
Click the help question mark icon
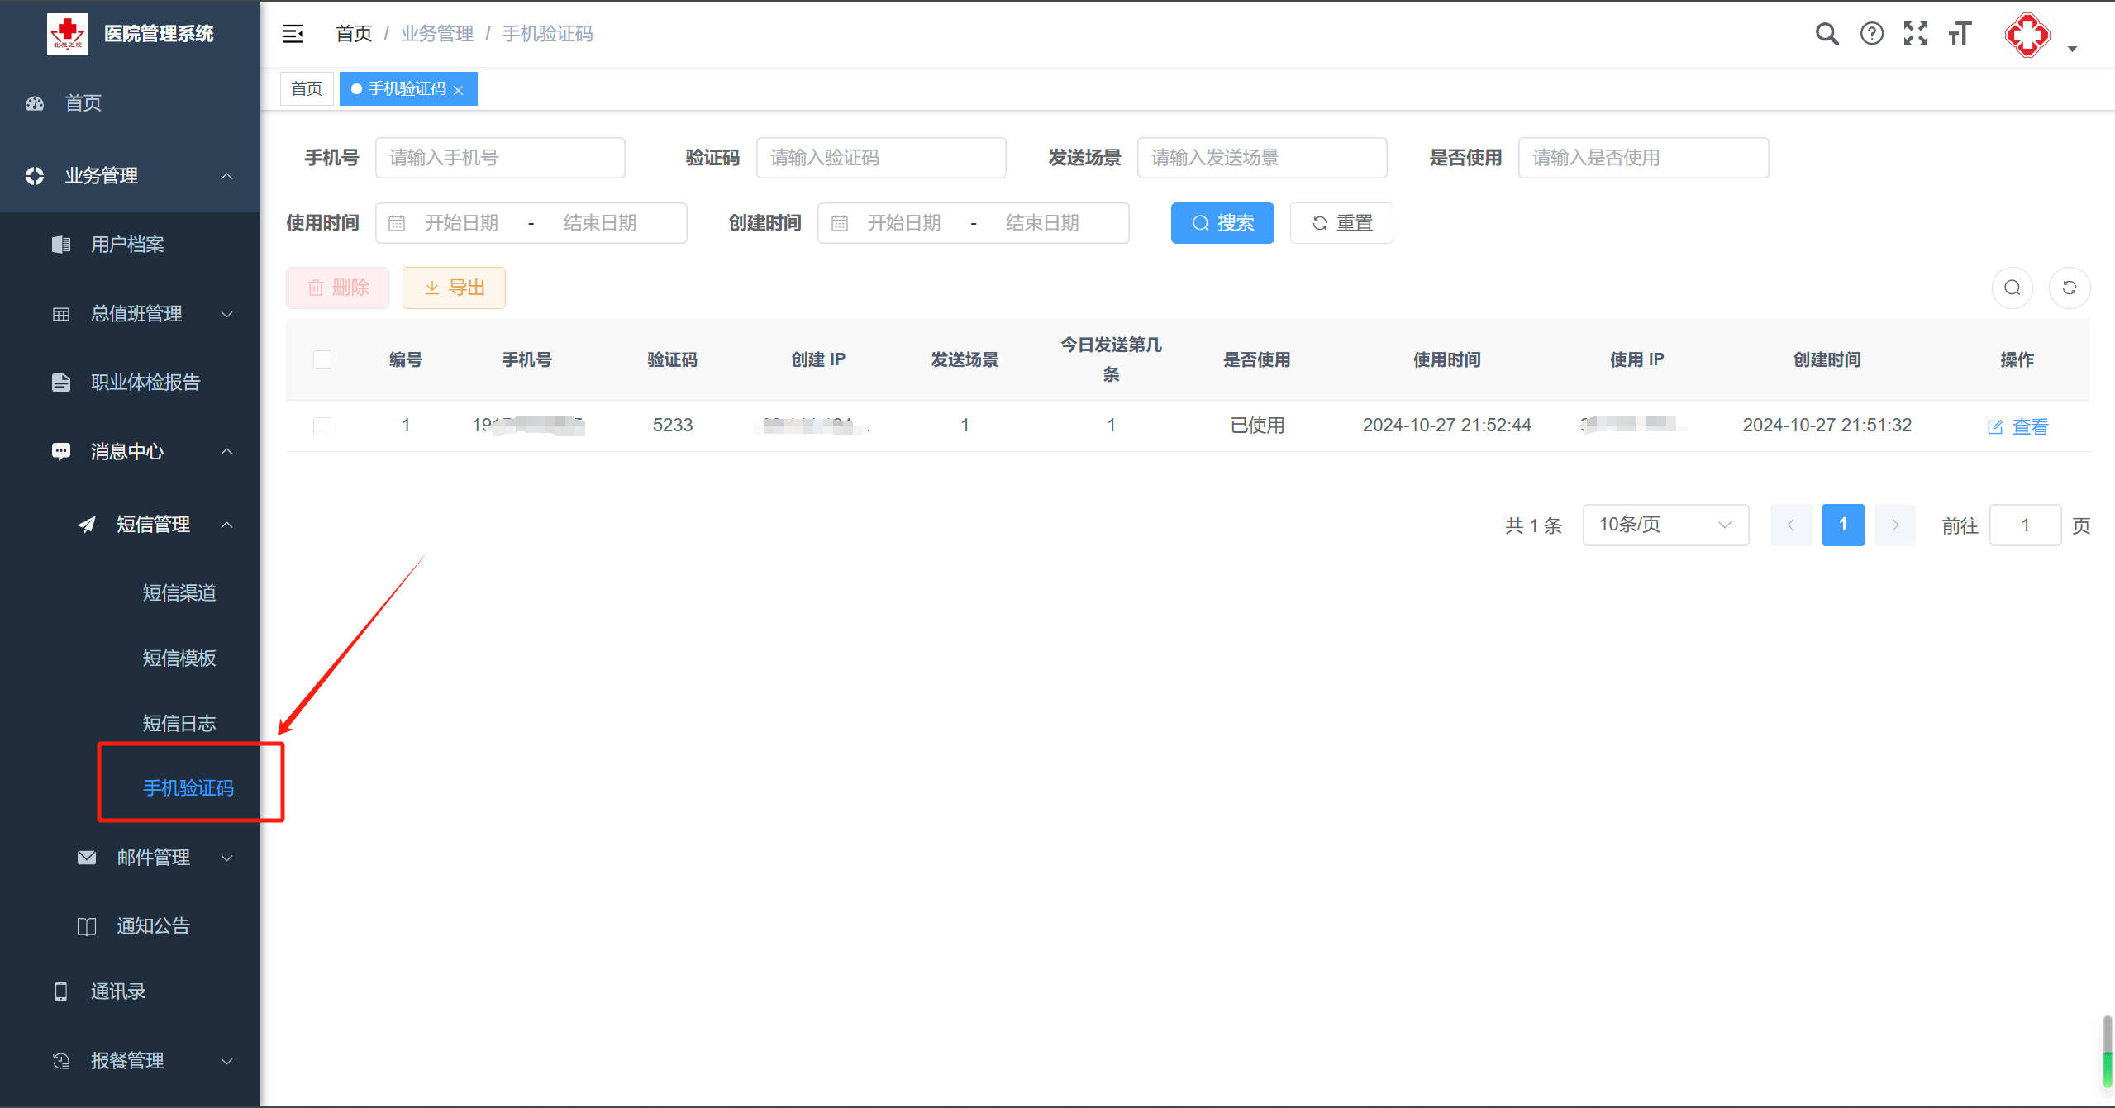pyautogui.click(x=1871, y=34)
